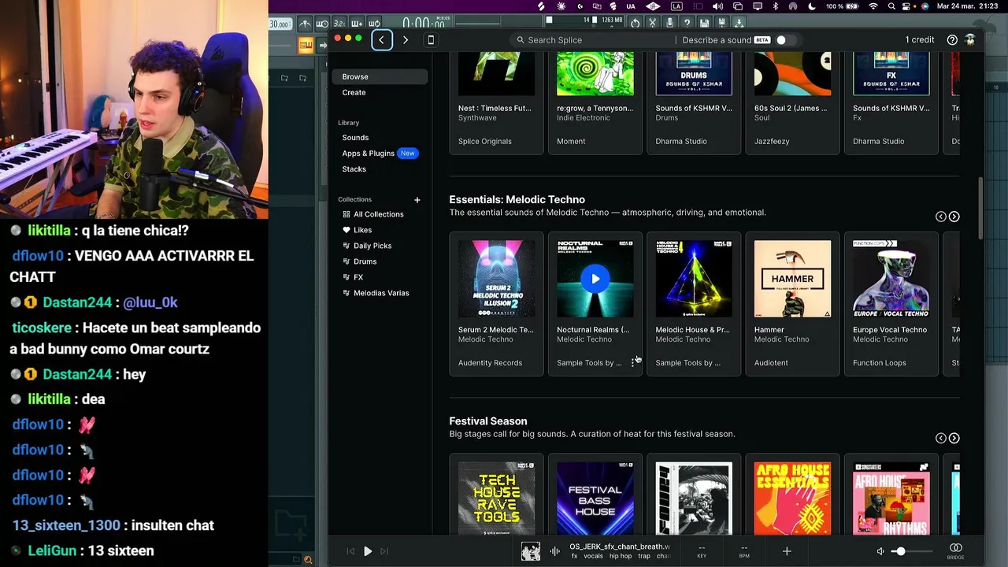Open Sounds in the Library
1008x567 pixels.
coord(355,137)
